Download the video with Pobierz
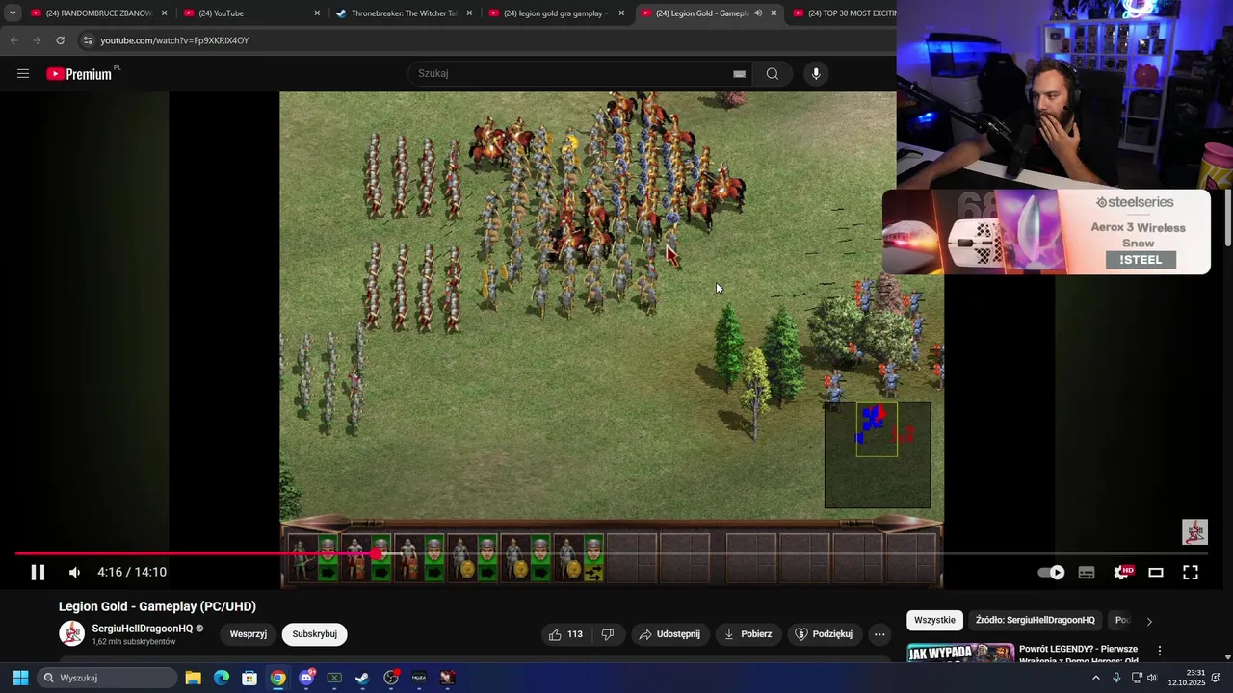1233x693 pixels. click(x=748, y=634)
